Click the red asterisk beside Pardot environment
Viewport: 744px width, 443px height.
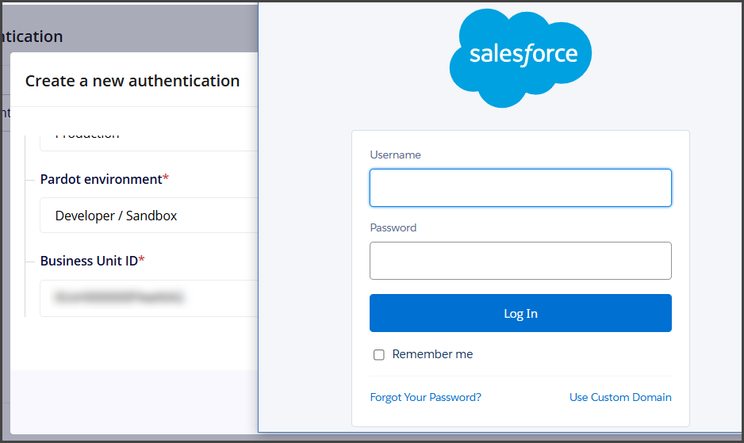point(166,179)
